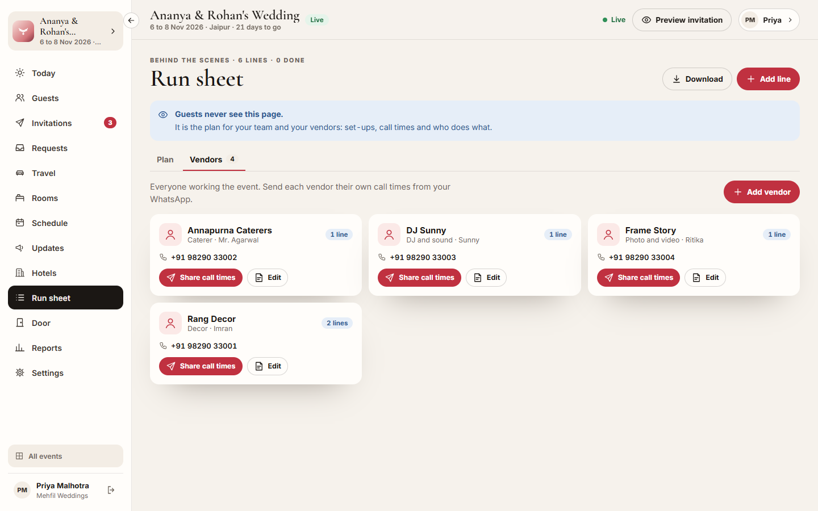Download the run sheet
Viewport: 818px width, 511px height.
[x=697, y=79]
